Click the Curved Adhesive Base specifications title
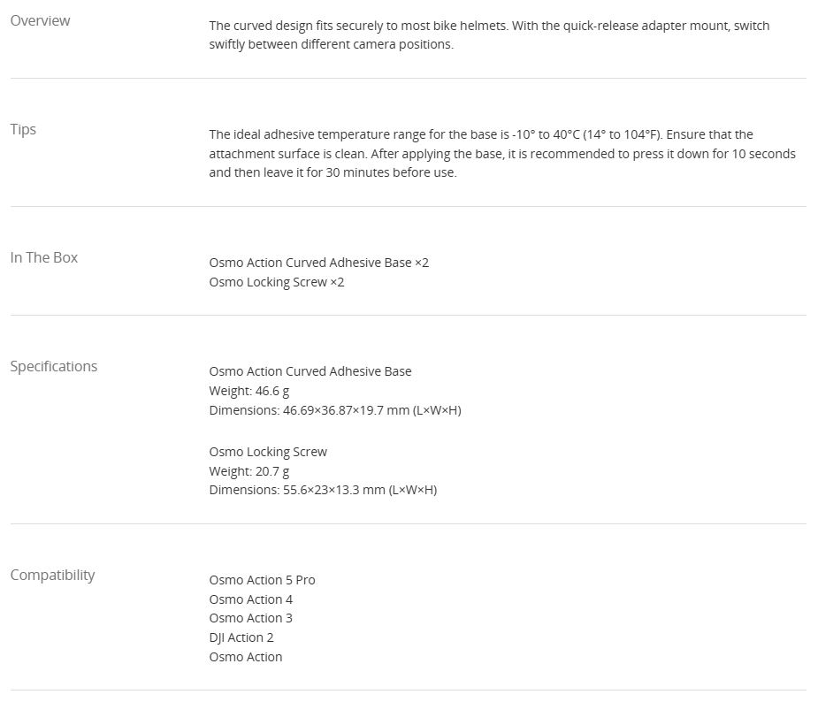Image resolution: width=818 pixels, height=702 pixels. coord(310,371)
